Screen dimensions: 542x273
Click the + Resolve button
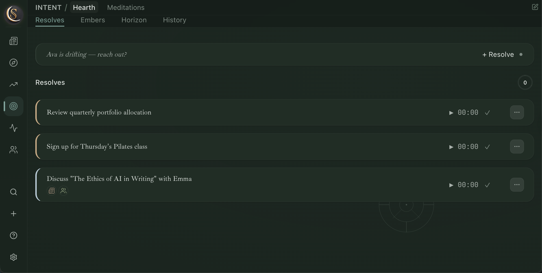point(498,55)
